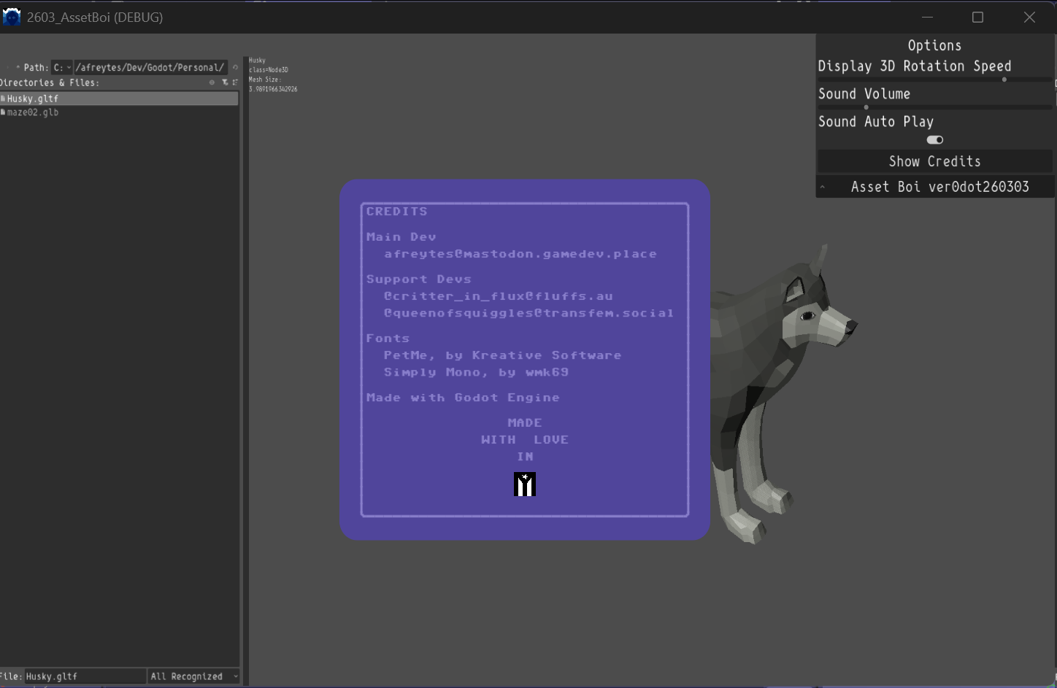Click the file list layout icon

(235, 82)
